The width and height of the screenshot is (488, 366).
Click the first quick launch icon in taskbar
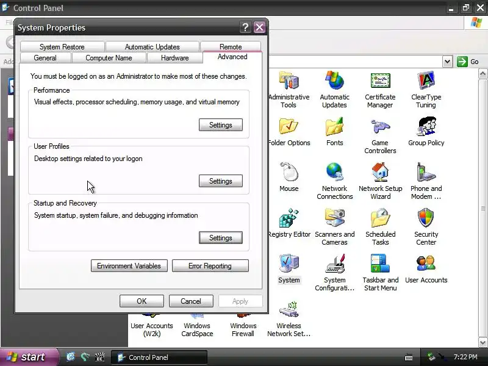(x=71, y=357)
